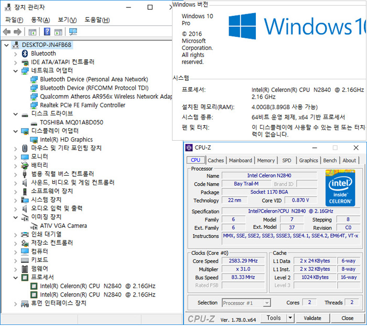Click the CPU-Z title bar app icon
Viewport: 367px width, 326px height.
coord(189,148)
